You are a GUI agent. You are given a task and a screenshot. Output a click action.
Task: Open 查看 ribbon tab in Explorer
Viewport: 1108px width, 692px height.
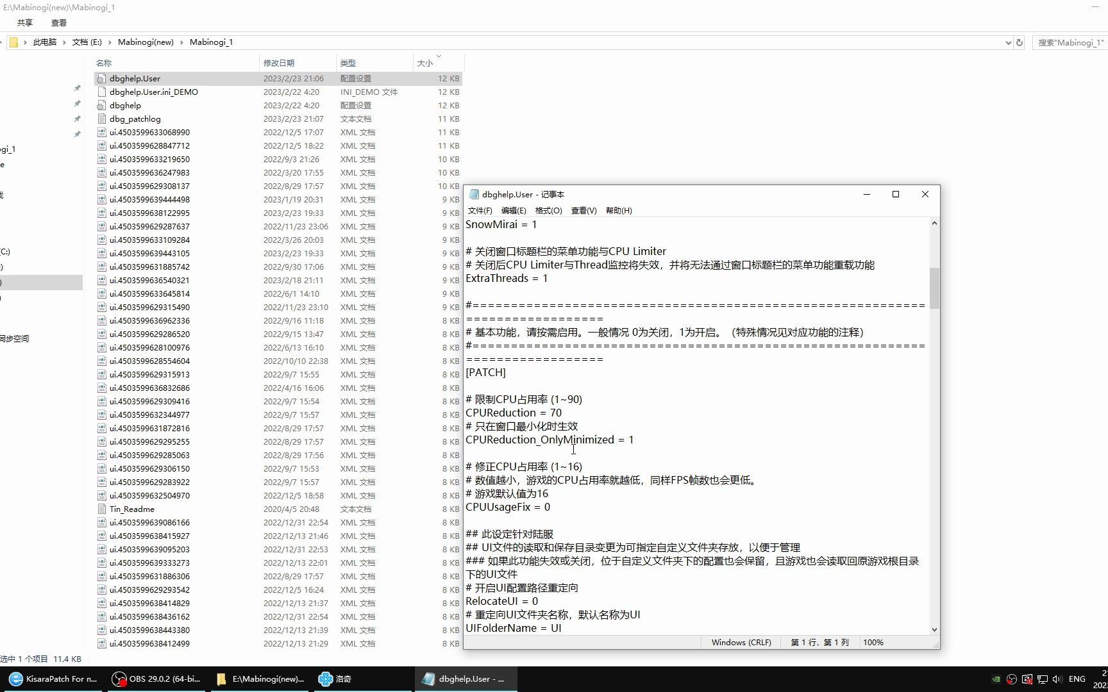(x=59, y=22)
